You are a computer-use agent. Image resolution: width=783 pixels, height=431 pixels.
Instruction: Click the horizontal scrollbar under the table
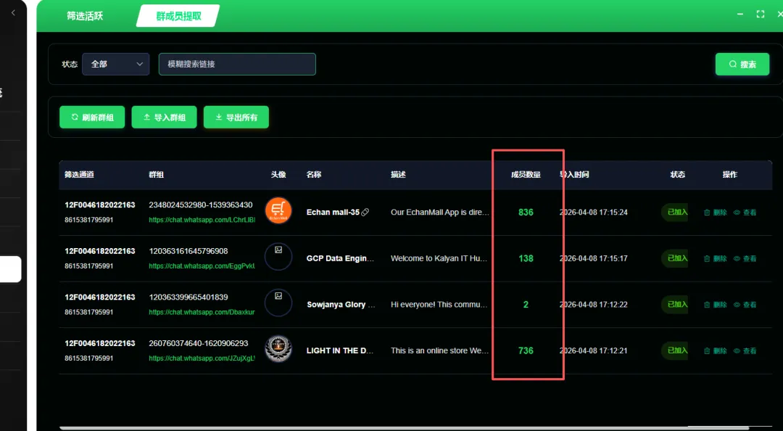click(404, 428)
